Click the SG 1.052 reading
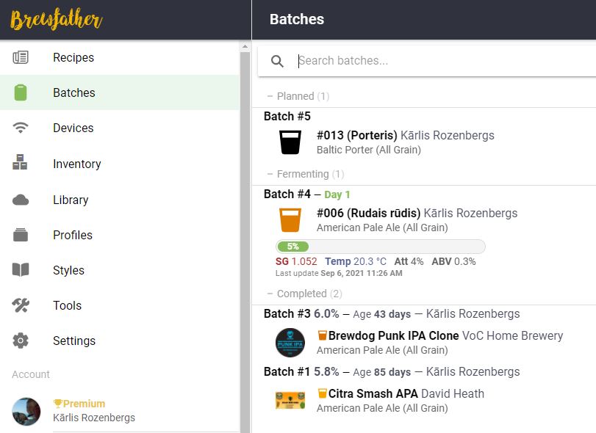Viewport: 596px width, 433px height. [296, 261]
